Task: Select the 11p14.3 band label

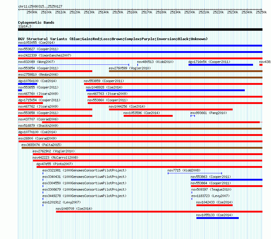Action: [x=25, y=26]
